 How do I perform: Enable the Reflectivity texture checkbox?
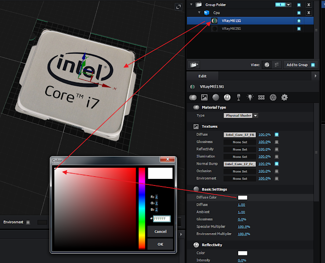[276, 149]
